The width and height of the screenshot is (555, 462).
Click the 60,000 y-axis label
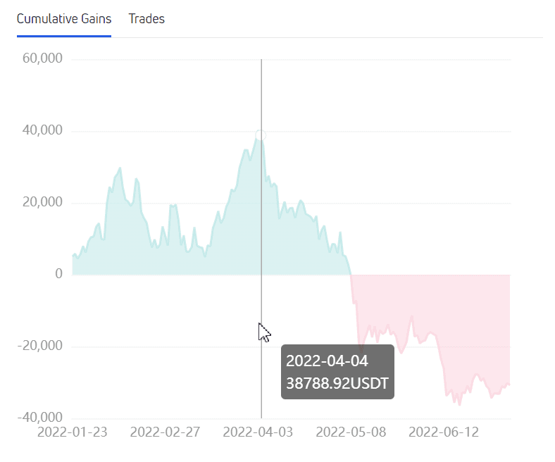pyautogui.click(x=43, y=59)
